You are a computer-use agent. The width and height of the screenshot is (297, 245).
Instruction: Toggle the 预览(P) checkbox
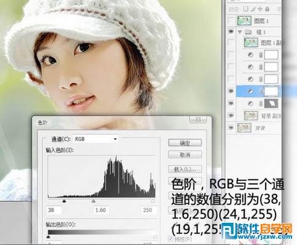[170, 239]
